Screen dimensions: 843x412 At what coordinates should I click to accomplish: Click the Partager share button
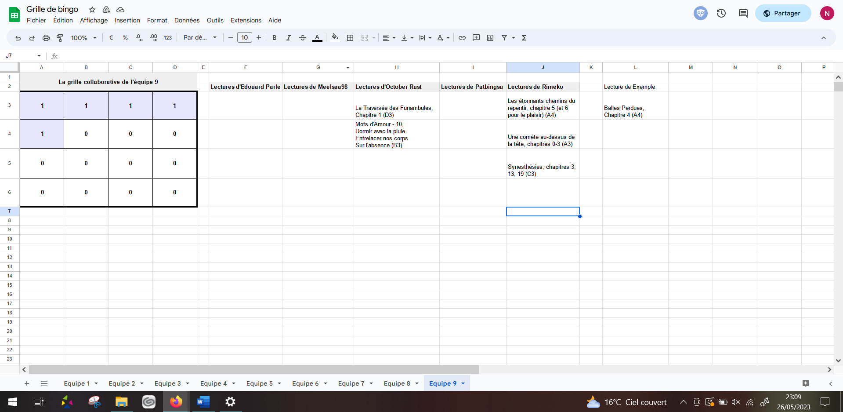[783, 13]
